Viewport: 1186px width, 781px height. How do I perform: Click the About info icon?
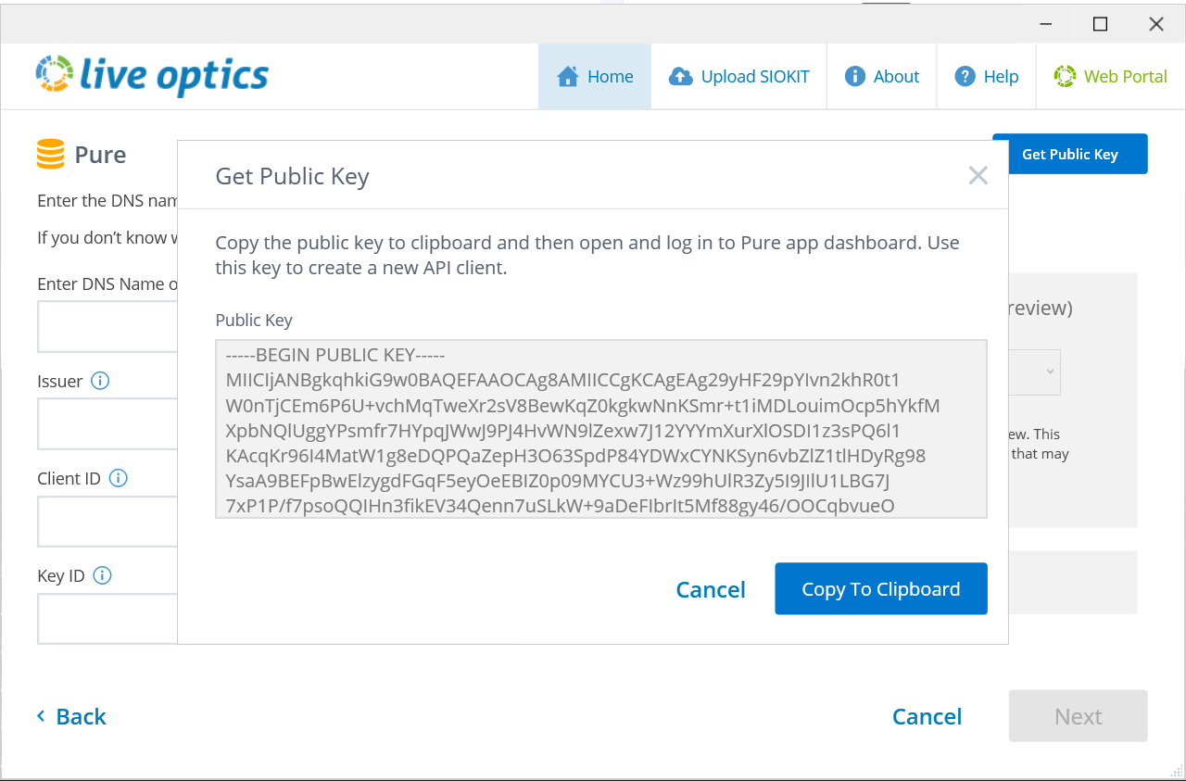[x=854, y=76]
